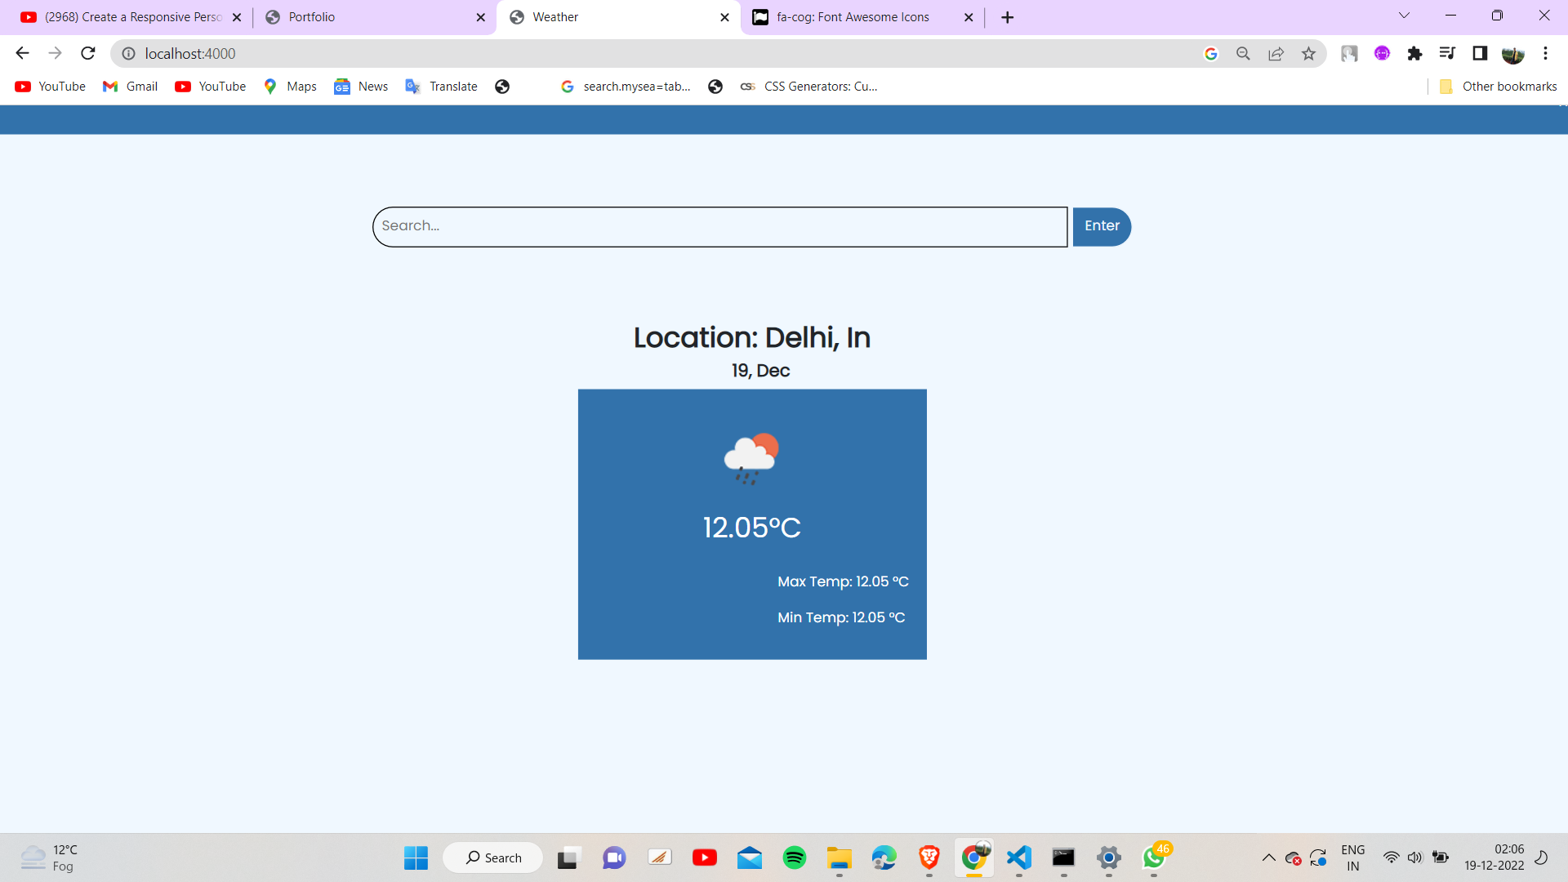The width and height of the screenshot is (1568, 882).
Task: Reload the current page
Action: point(87,53)
